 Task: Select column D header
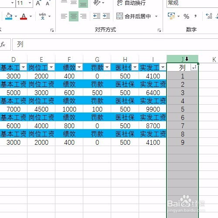[14, 59]
